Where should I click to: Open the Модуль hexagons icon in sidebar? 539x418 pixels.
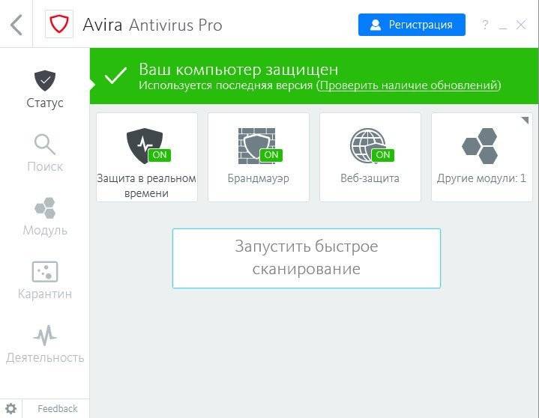45,208
